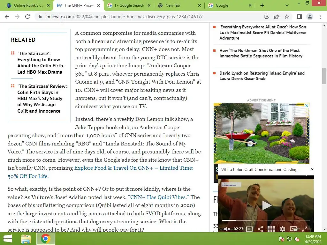Click the White Lotus Craft Considerations Casting title
Viewport: 327px width, 245px height.
point(259,169)
